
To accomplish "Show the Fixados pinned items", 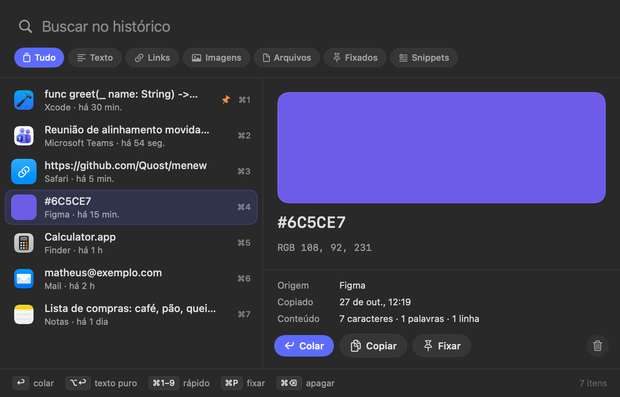I will [x=355, y=58].
